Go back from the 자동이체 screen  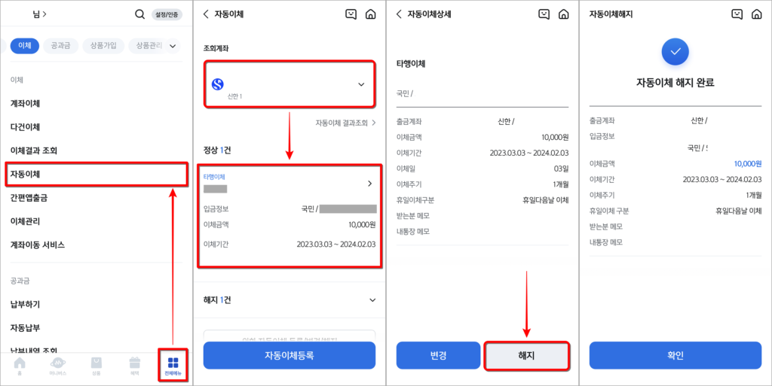tap(206, 14)
